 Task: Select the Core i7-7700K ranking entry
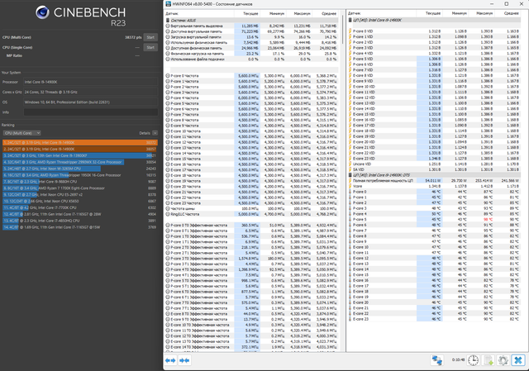(x=80, y=207)
